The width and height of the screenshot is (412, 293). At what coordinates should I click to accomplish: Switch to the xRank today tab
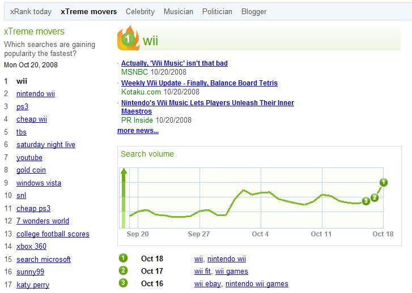(31, 11)
